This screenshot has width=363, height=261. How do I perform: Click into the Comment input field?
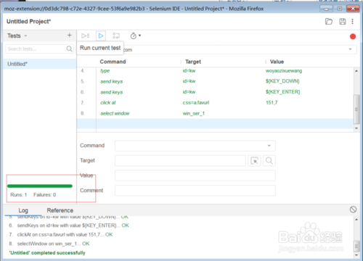click(195, 191)
